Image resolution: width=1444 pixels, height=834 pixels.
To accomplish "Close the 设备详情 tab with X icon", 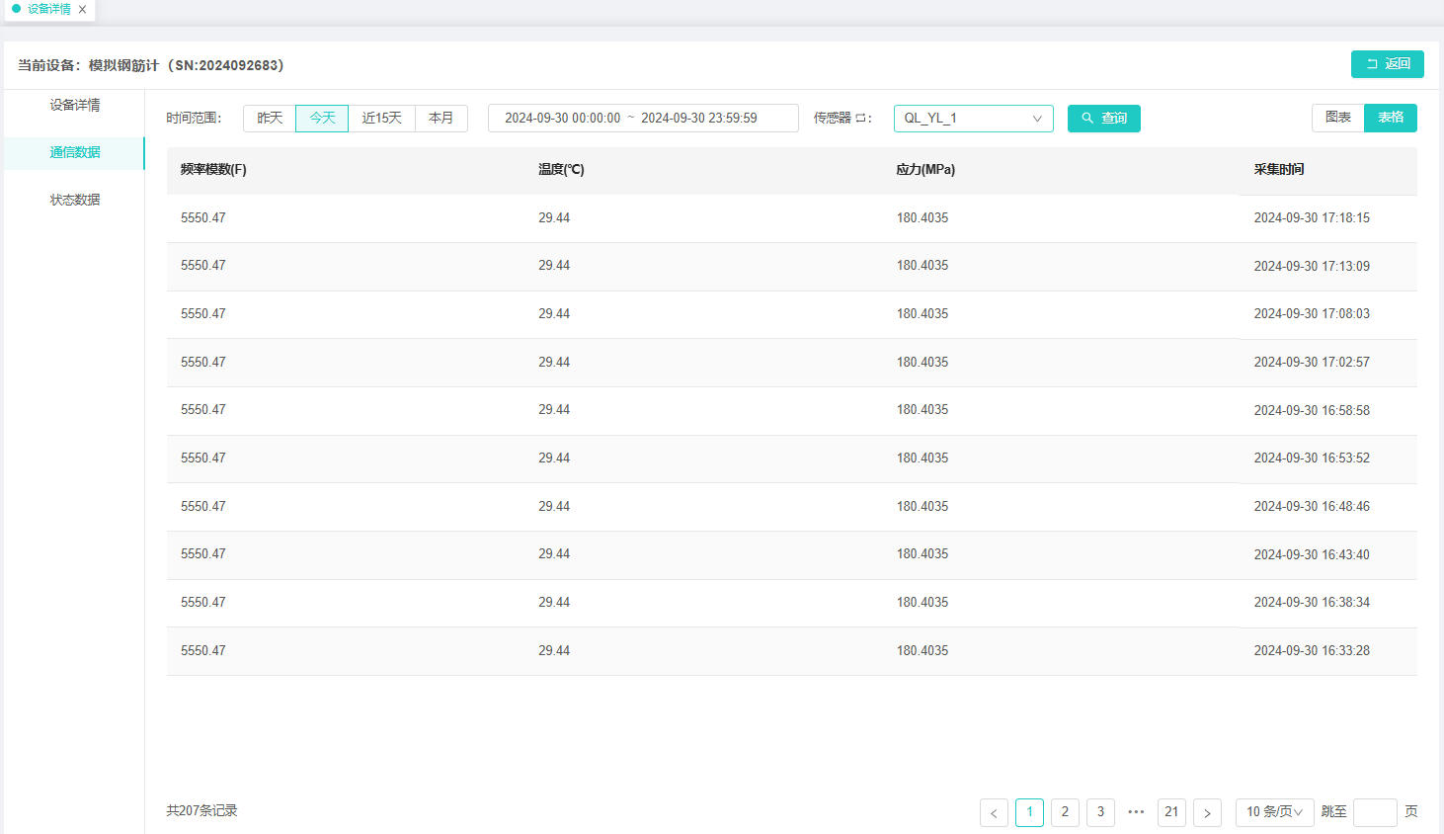I will tap(83, 10).
